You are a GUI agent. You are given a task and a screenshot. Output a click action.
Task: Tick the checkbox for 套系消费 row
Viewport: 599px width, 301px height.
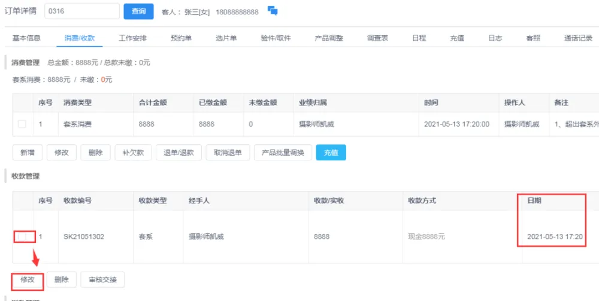pos(22,124)
